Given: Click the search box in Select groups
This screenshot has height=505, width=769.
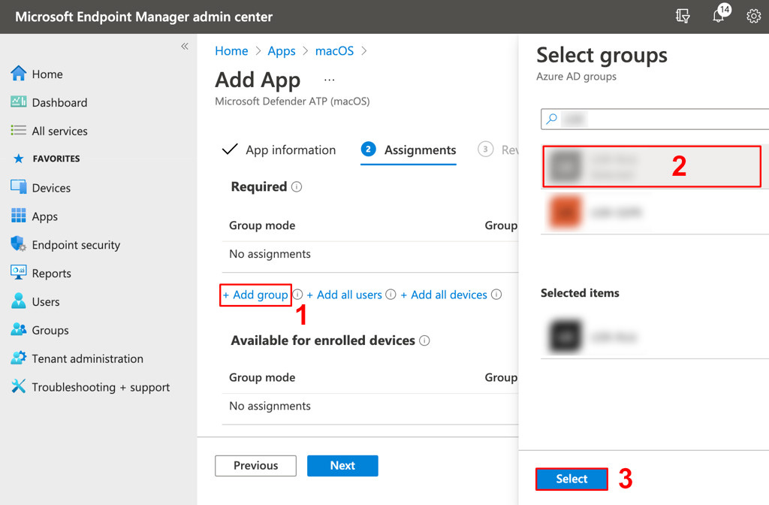Looking at the screenshot, I should click(655, 119).
